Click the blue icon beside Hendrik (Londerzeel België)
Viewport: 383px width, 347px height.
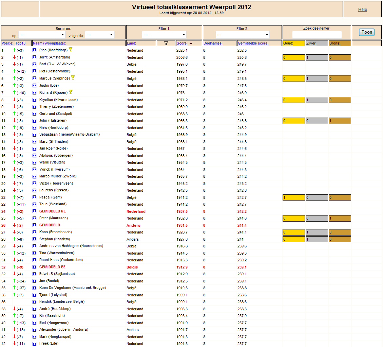pos(35,302)
